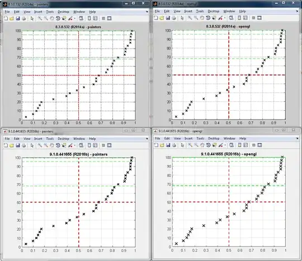Print figure icon in R2014a painters window

23,18
